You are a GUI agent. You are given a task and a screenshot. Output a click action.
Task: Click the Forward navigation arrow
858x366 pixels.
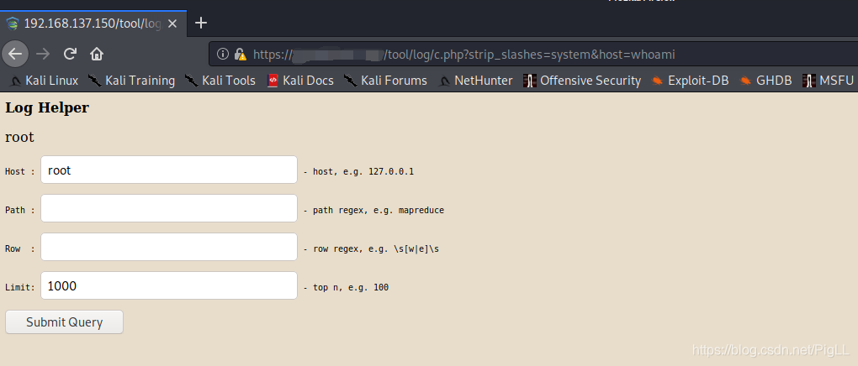pyautogui.click(x=42, y=54)
